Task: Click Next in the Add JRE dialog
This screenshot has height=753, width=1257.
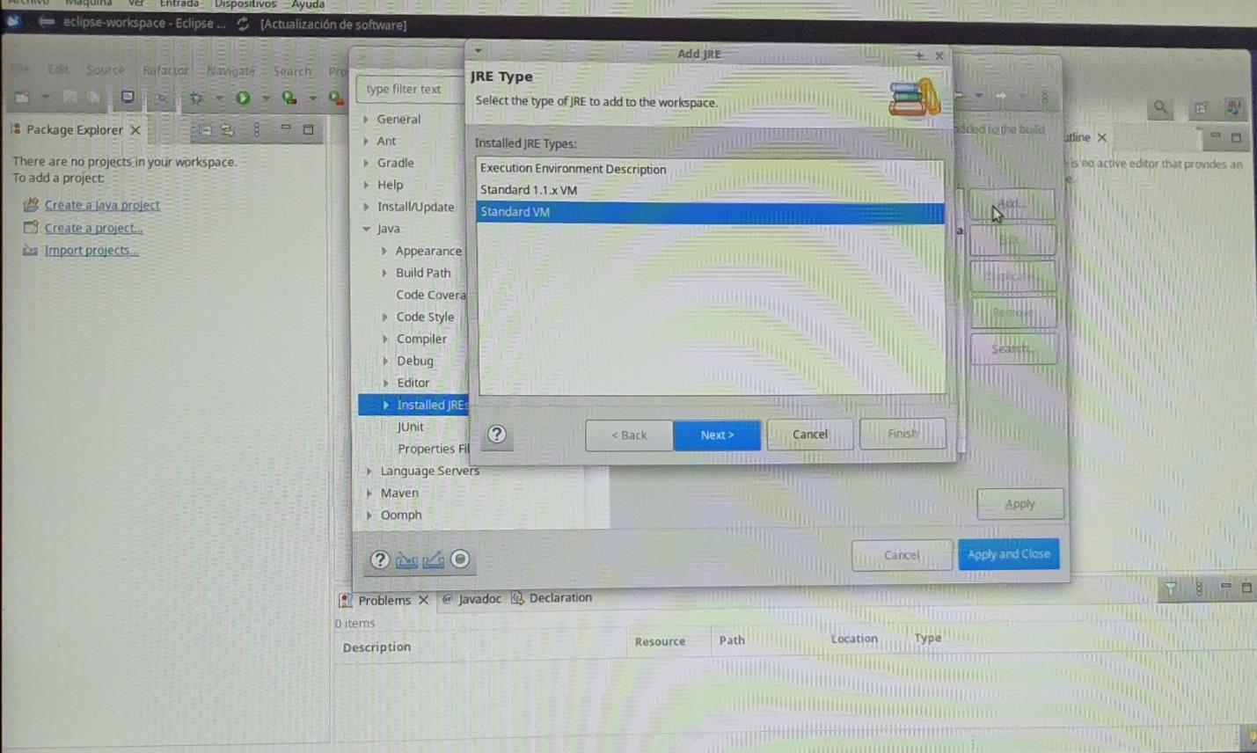Action: (x=717, y=435)
